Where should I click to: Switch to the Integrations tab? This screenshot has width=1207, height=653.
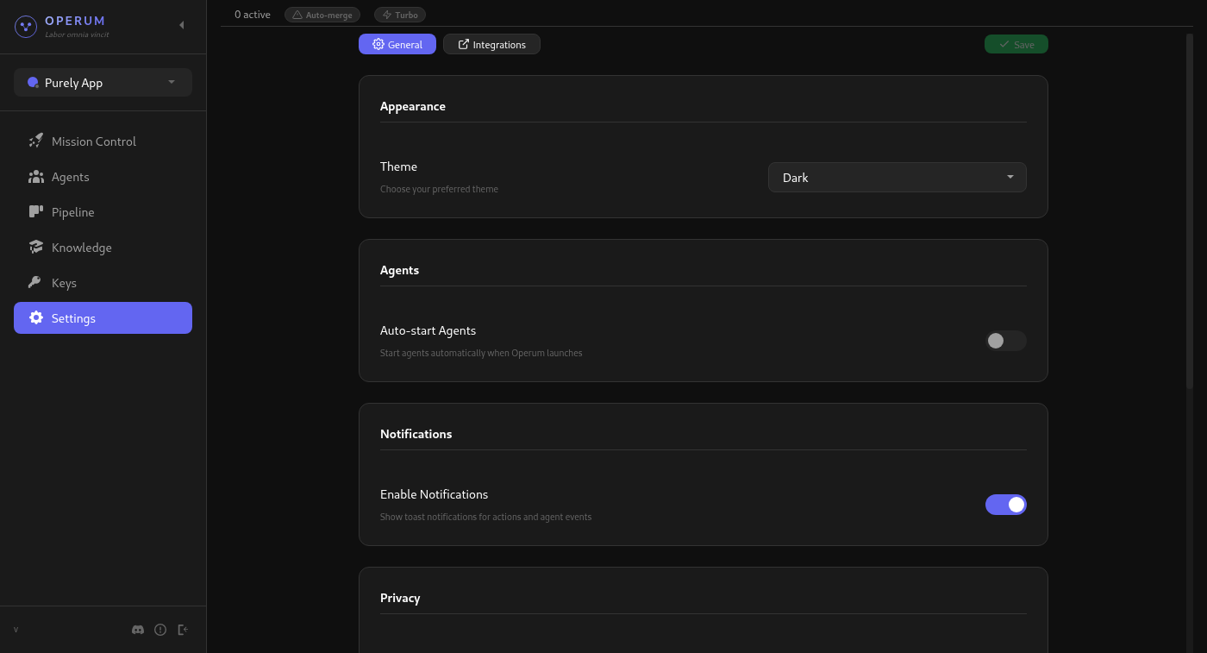491,44
